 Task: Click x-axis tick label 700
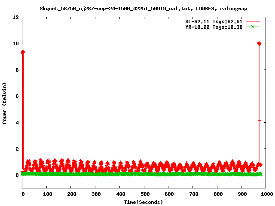194,194
